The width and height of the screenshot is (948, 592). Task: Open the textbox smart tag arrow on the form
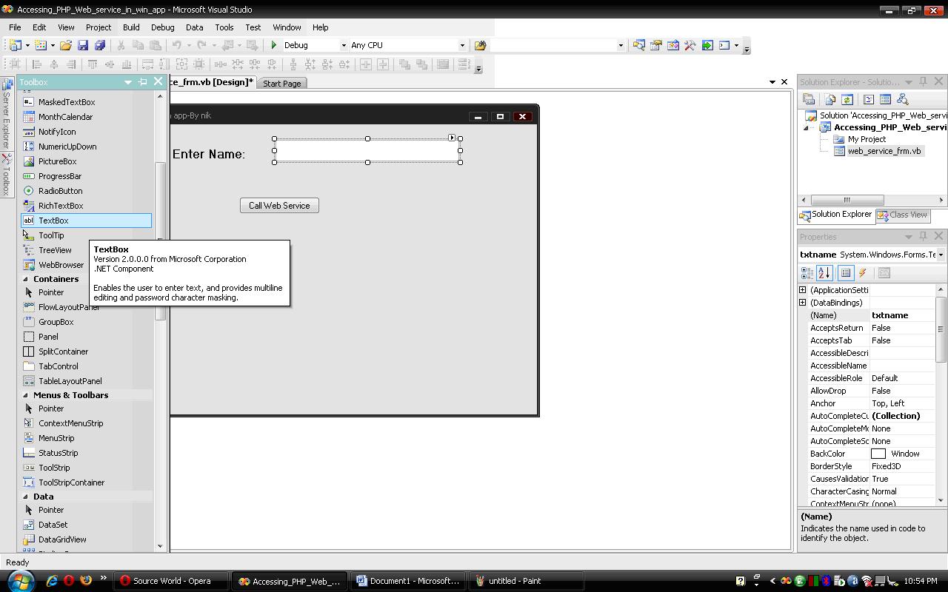pos(452,138)
